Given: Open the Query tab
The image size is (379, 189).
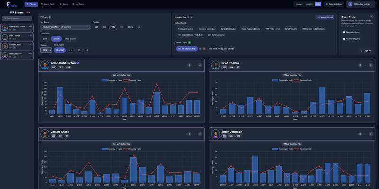Looking at the screenshot, I should coord(63,4).
